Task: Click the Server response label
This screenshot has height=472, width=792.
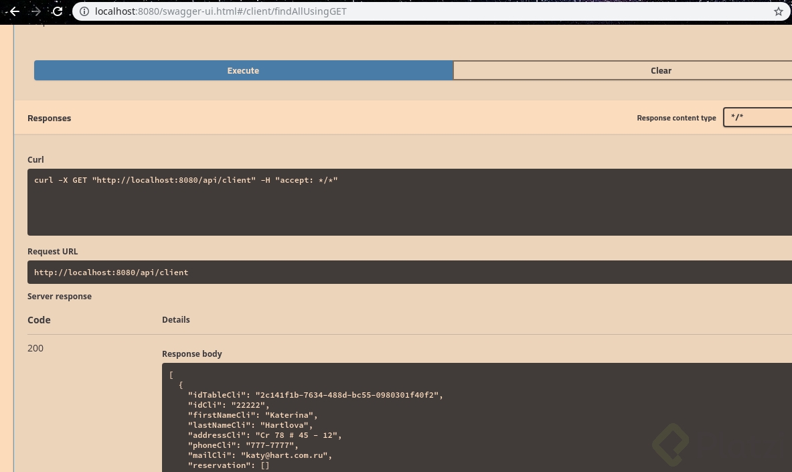Action: [60, 296]
